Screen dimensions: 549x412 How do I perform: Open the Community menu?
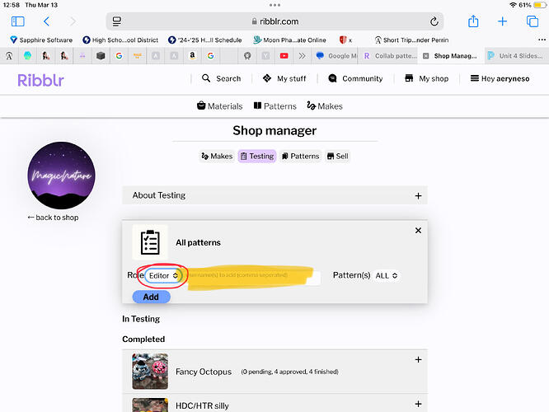point(356,78)
